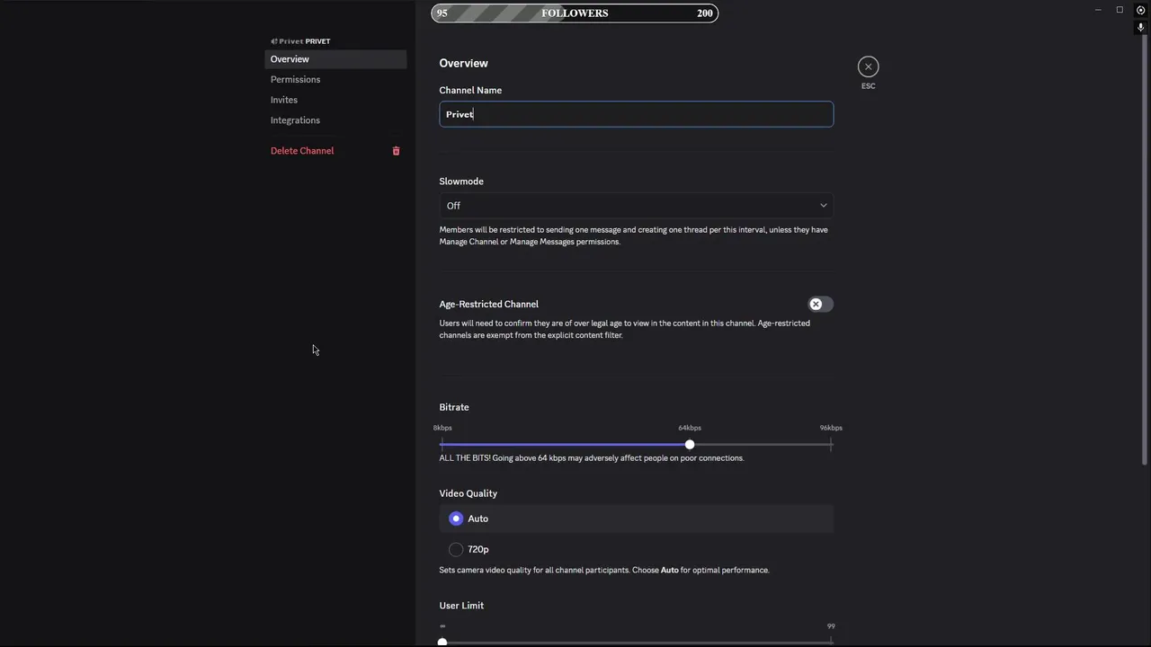Viewport: 1151px width, 647px height.
Task: Click the Overview page heading
Action: tap(463, 63)
